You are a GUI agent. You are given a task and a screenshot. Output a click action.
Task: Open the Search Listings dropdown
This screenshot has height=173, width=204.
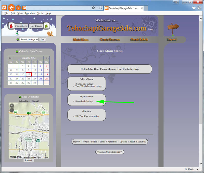(29, 39)
